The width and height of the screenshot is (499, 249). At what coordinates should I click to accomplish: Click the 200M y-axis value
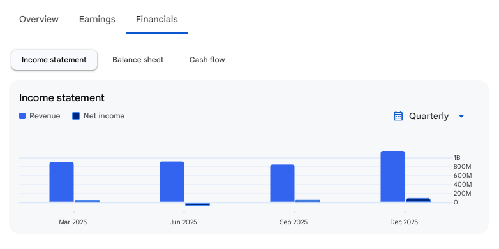[x=463, y=194]
